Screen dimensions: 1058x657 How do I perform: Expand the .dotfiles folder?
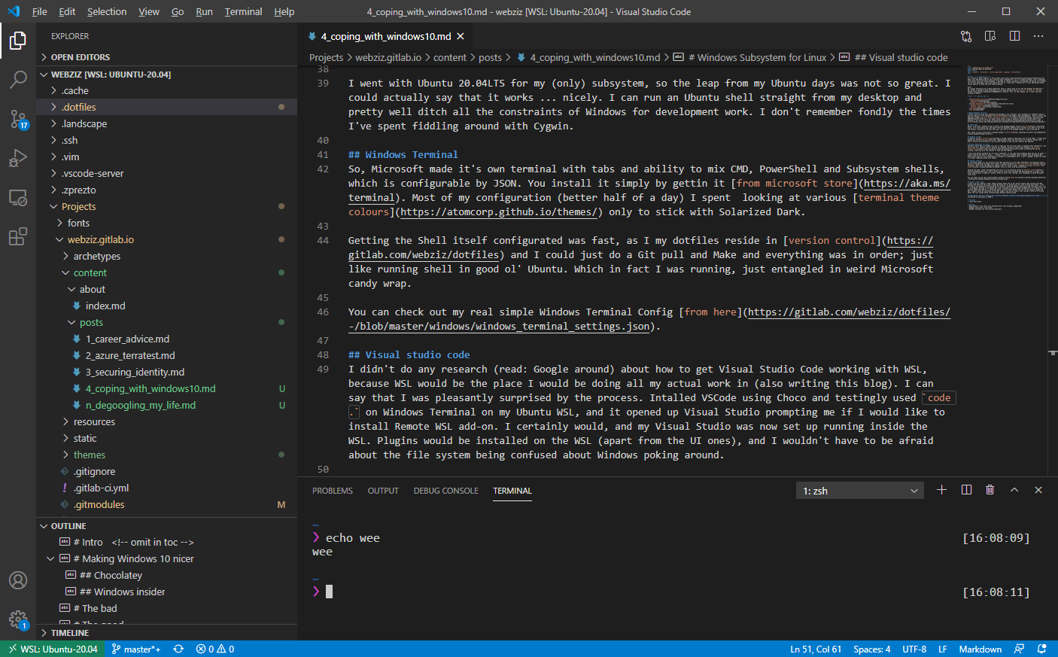pyautogui.click(x=166, y=107)
